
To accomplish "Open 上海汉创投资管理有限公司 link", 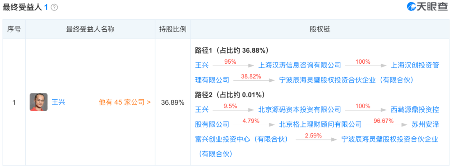I will pos(415,65).
